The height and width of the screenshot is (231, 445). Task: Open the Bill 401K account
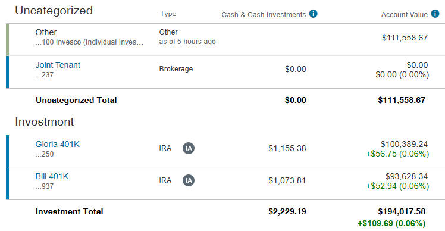tap(52, 176)
